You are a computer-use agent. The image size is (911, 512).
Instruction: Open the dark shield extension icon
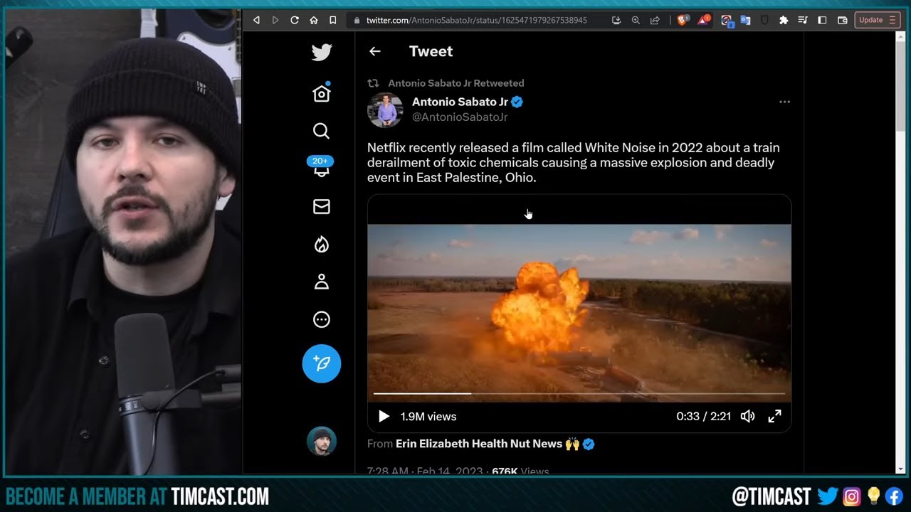pos(765,21)
